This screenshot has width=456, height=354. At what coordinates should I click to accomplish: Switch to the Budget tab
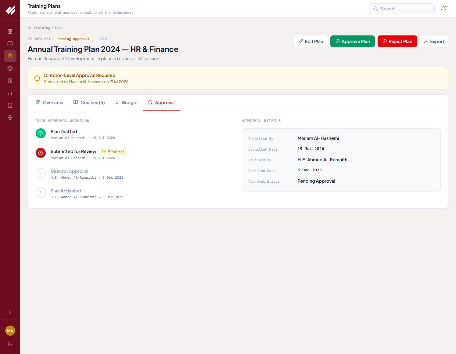[x=126, y=103]
